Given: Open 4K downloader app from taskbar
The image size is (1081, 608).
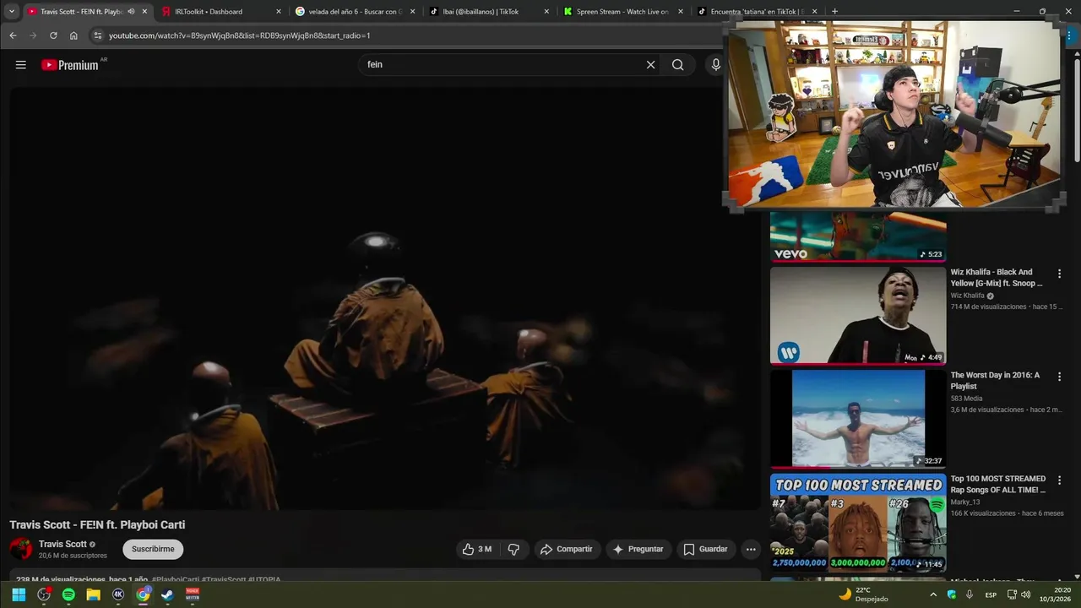Looking at the screenshot, I should 118,594.
